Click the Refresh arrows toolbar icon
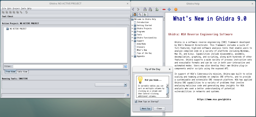The width and height of the screenshot is (256, 117). click(x=26, y=12)
